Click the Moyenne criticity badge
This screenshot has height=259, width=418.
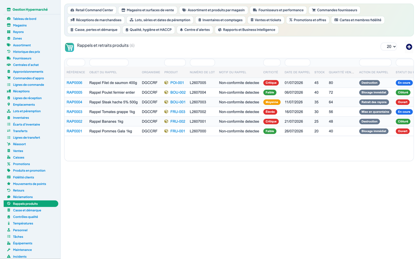point(272,102)
